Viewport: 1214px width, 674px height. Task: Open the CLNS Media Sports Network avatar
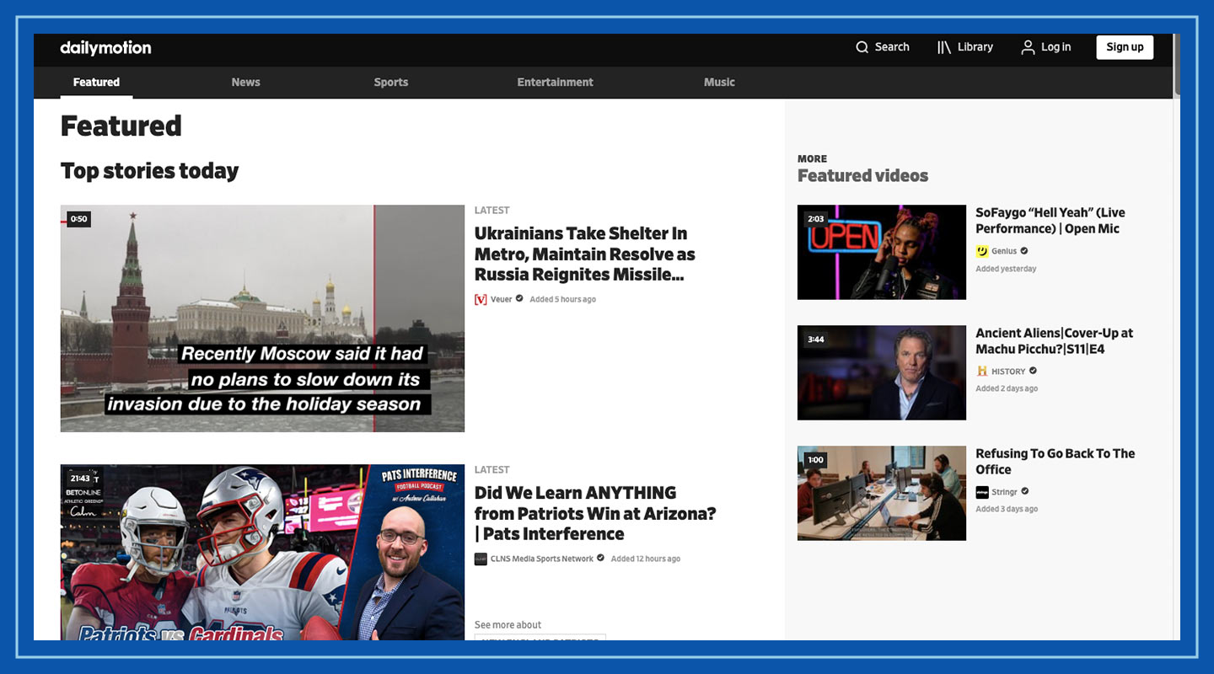point(481,558)
